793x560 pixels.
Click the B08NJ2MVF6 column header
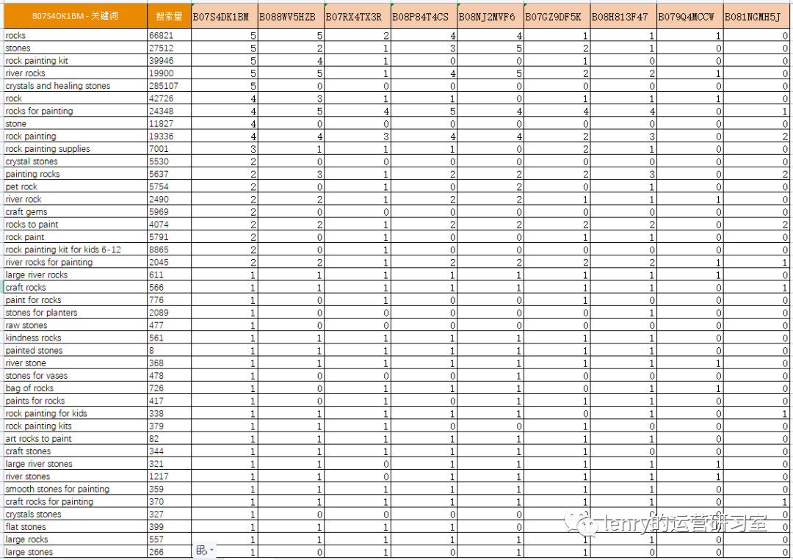tap(490, 17)
